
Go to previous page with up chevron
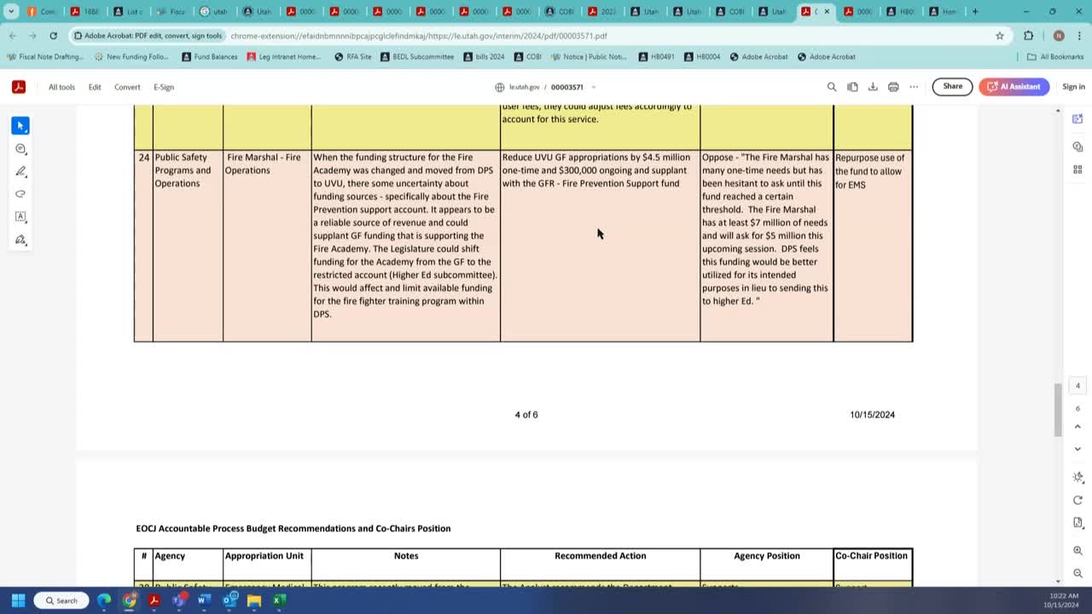coord(1077,426)
